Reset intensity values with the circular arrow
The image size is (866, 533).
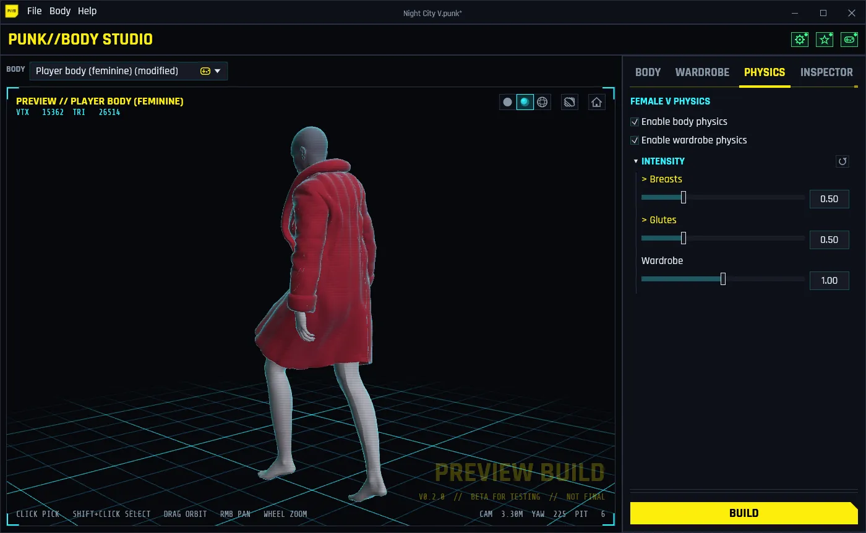pos(842,161)
